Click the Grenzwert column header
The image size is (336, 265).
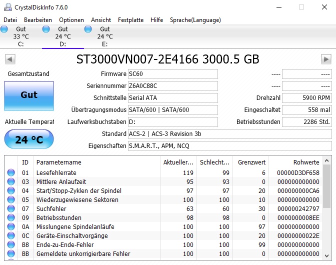[x=250, y=162]
